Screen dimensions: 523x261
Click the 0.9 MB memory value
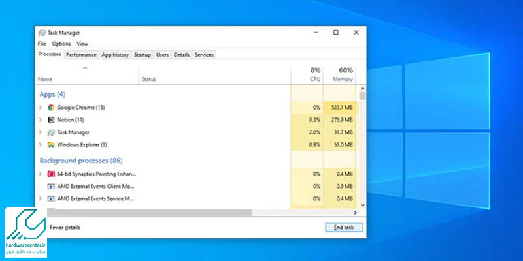coord(345,186)
